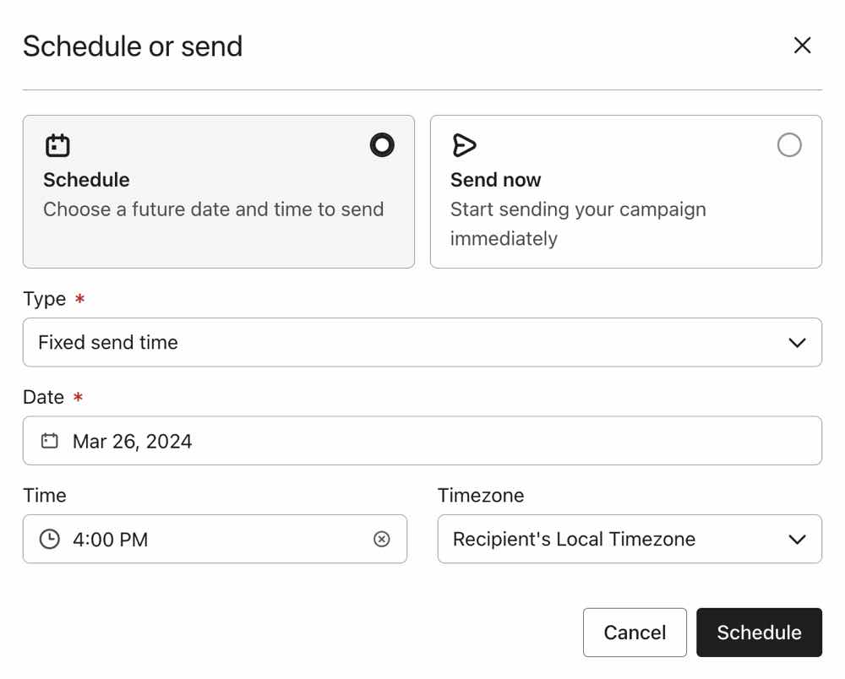Expand the Type selector chevron
This screenshot has width=845, height=679.
click(795, 342)
